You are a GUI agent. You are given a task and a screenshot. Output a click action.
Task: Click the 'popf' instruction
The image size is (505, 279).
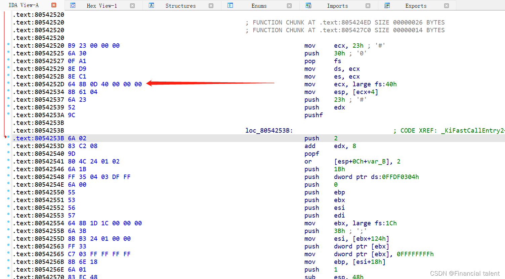312,154
